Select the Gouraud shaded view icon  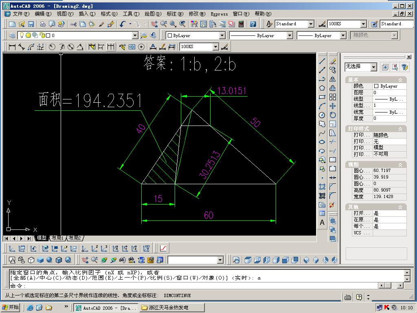click(x=49, y=260)
